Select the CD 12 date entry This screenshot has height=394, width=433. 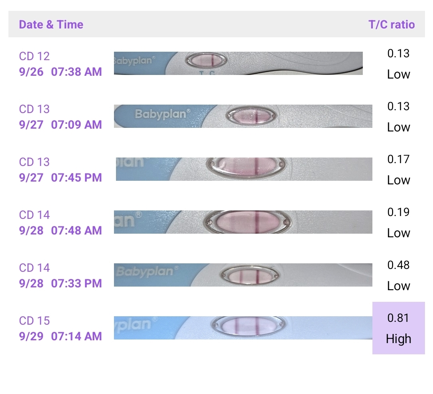coord(35,56)
